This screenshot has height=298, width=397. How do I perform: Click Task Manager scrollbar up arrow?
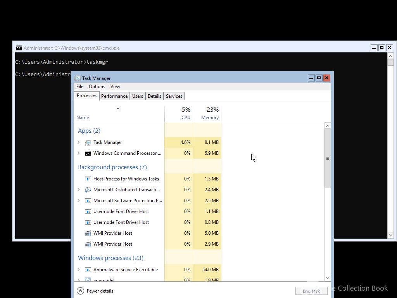(x=328, y=126)
